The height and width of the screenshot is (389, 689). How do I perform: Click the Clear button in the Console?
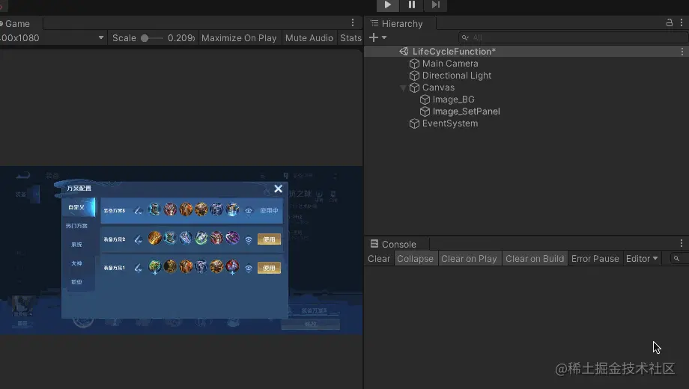(x=379, y=259)
